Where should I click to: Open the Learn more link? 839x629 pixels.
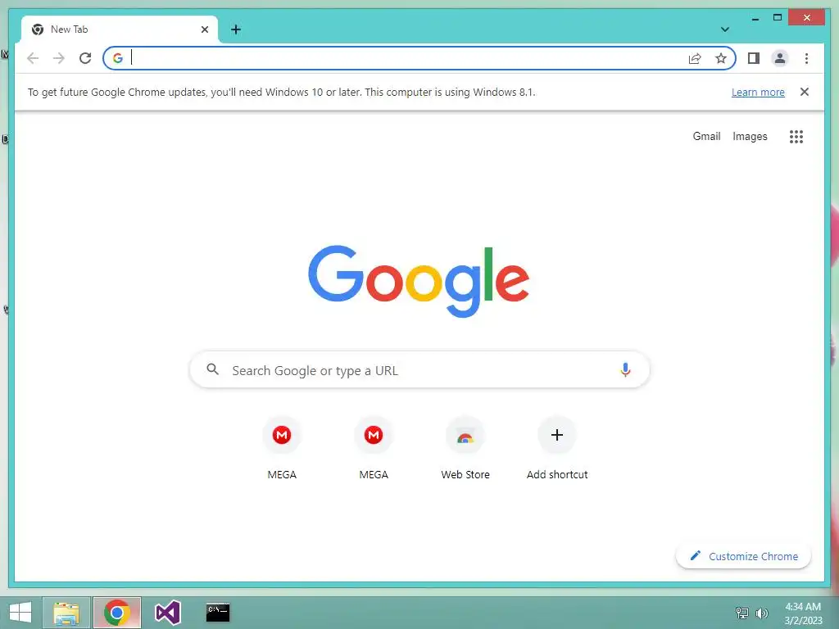point(758,92)
